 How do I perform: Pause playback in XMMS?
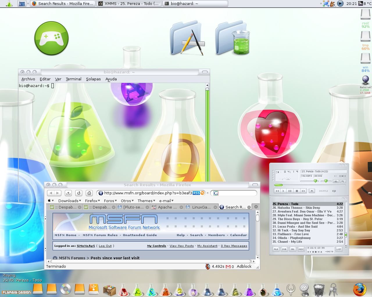290,191
